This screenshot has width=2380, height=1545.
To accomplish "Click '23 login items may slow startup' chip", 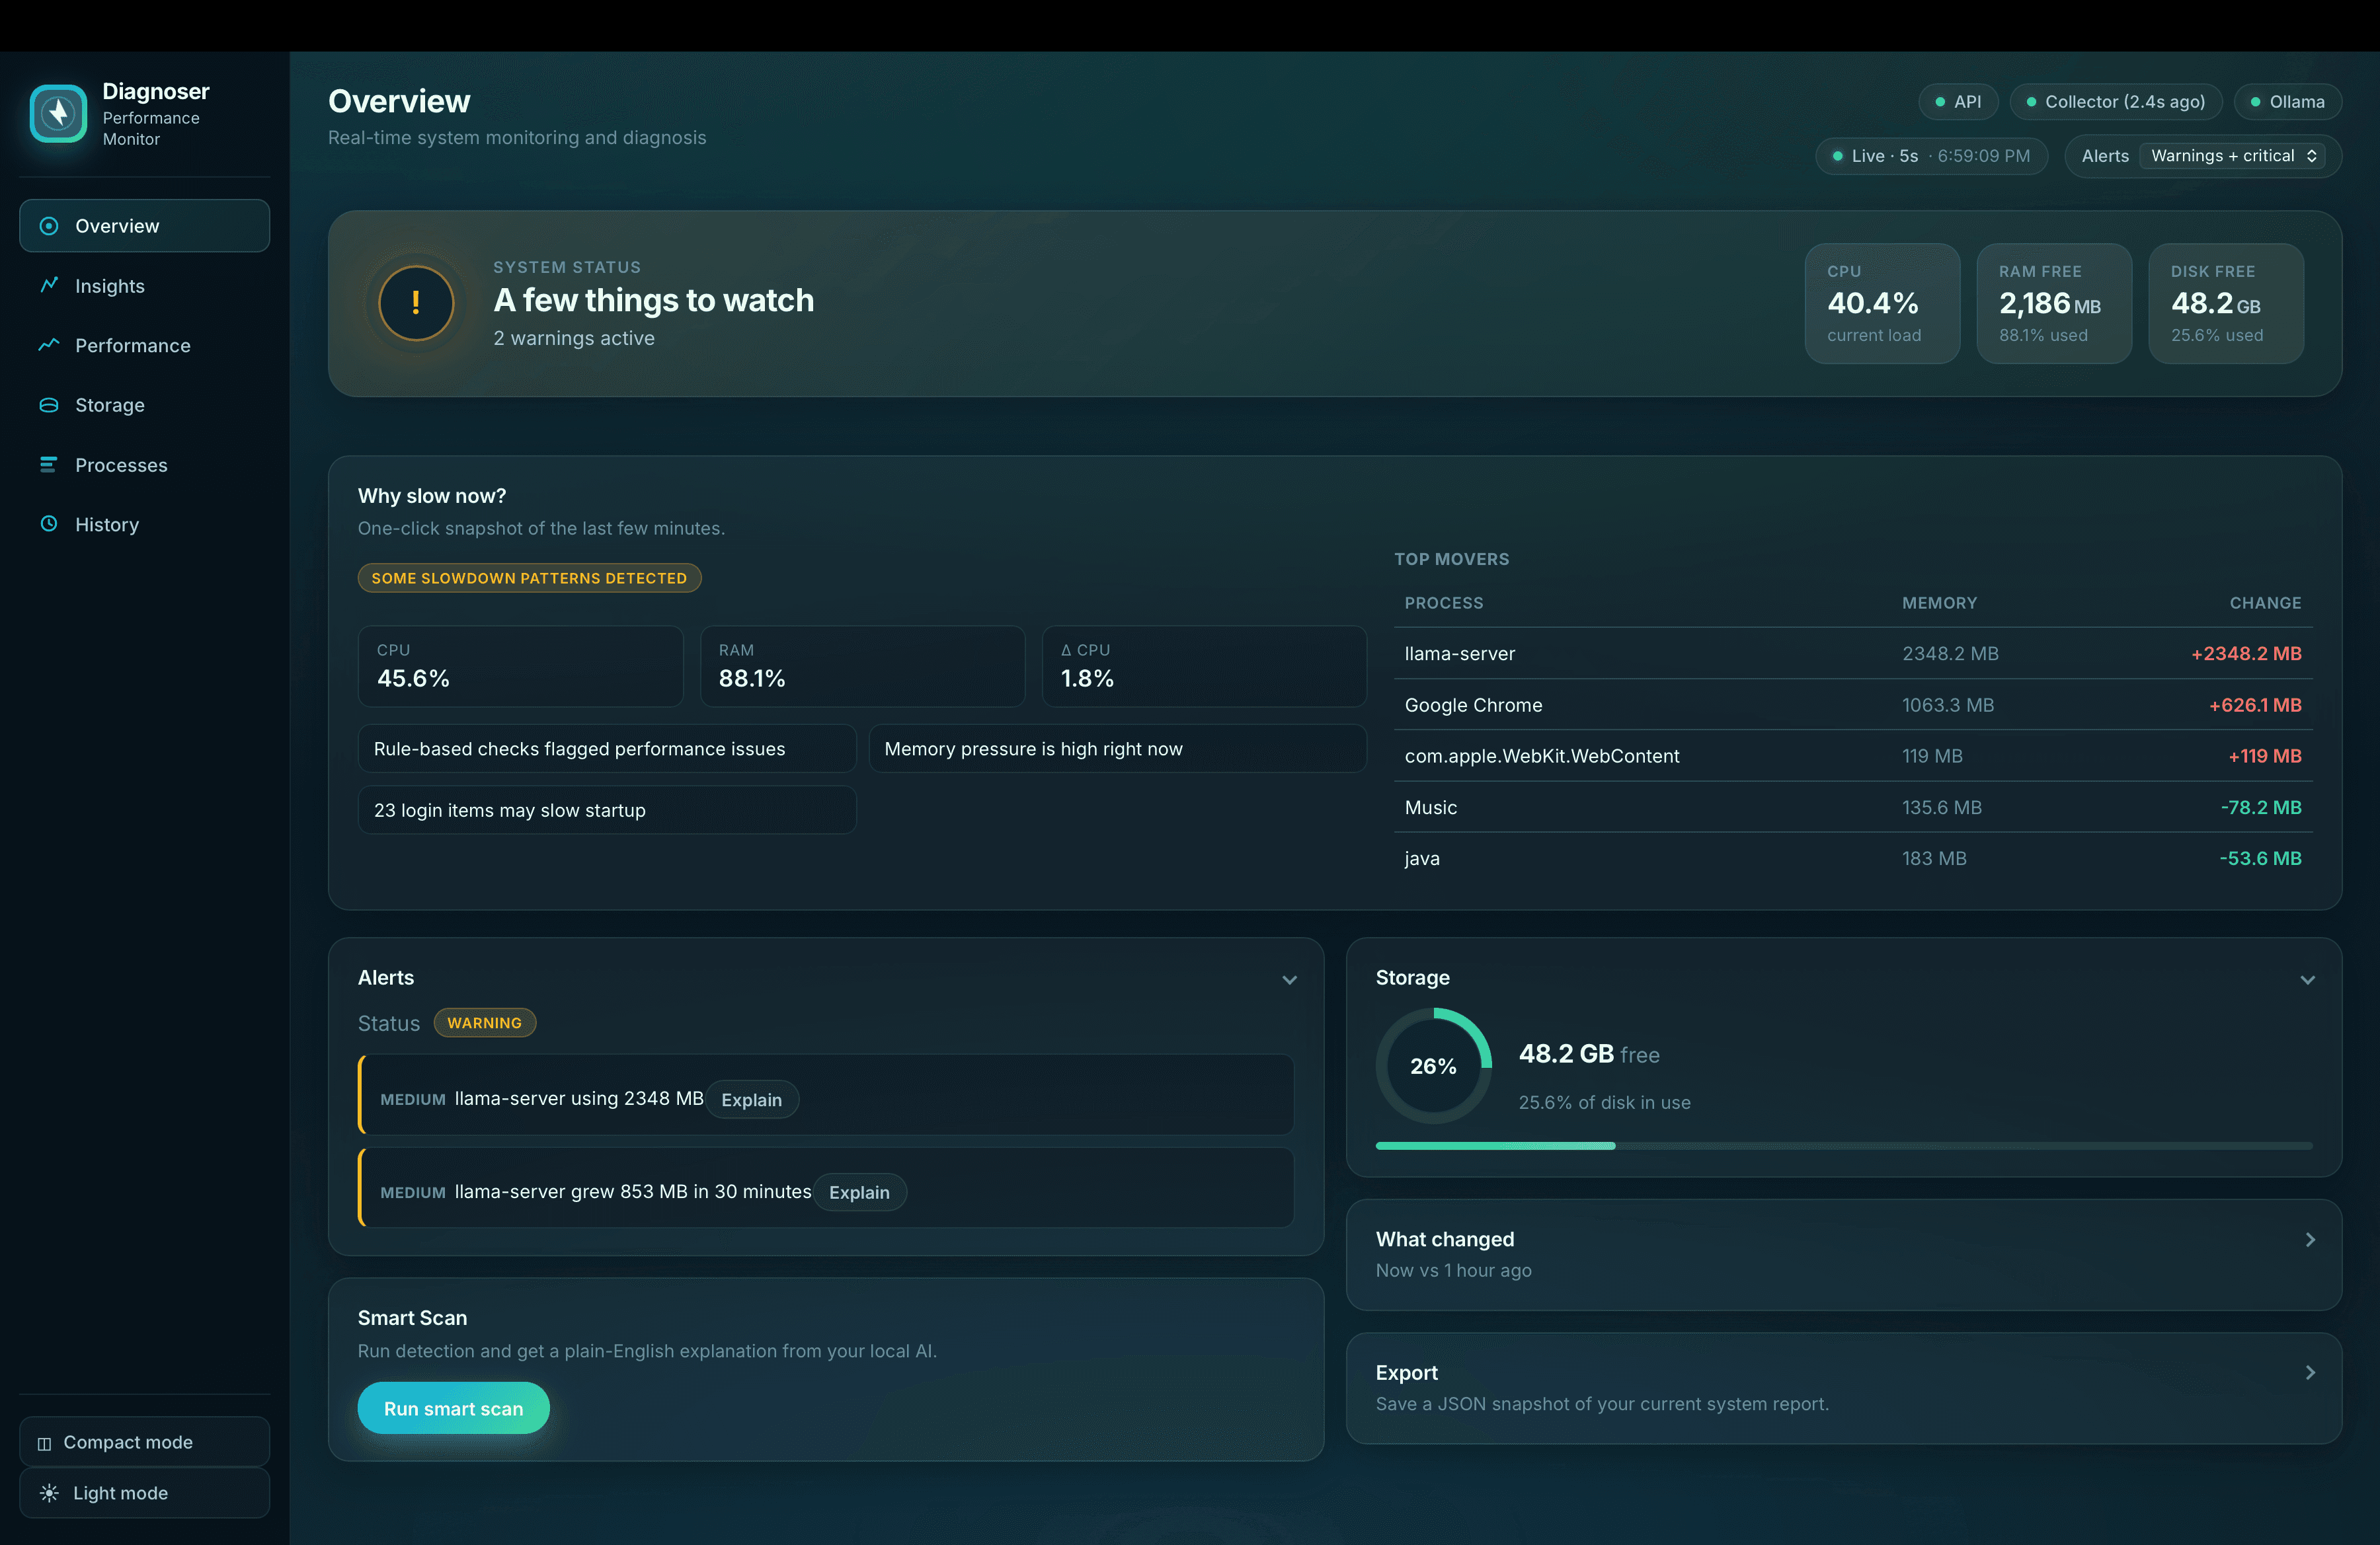I will [x=607, y=810].
